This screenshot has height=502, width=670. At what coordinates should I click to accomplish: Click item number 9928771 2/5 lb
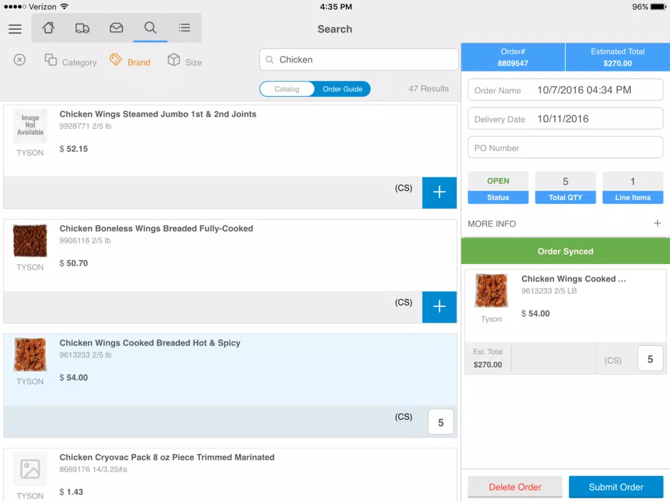point(85,126)
